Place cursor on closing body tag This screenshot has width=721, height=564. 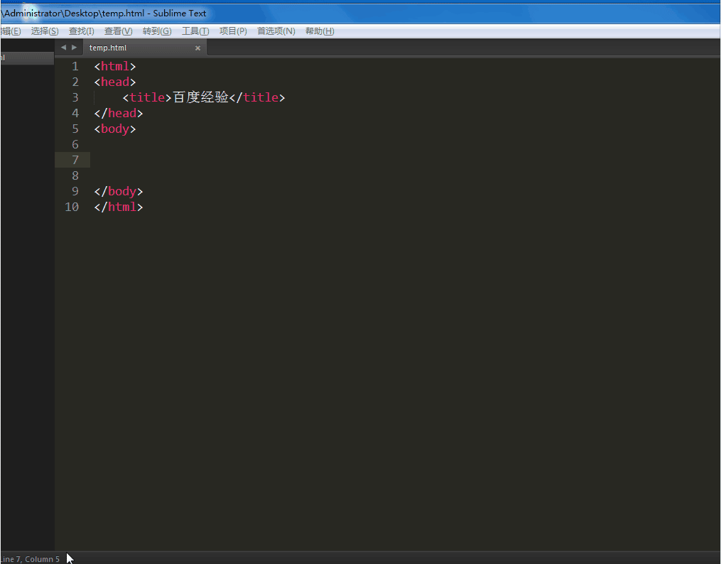(x=119, y=191)
